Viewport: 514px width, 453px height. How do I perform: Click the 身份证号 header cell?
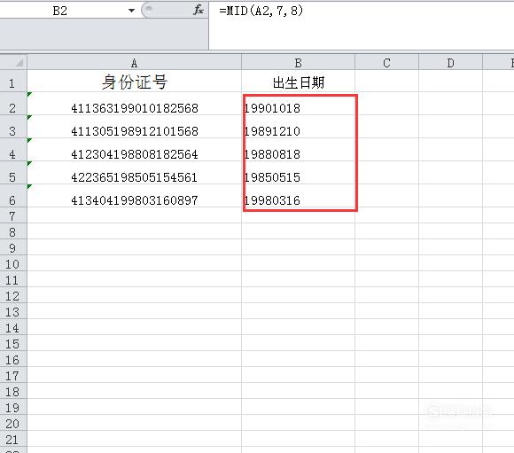pos(134,81)
